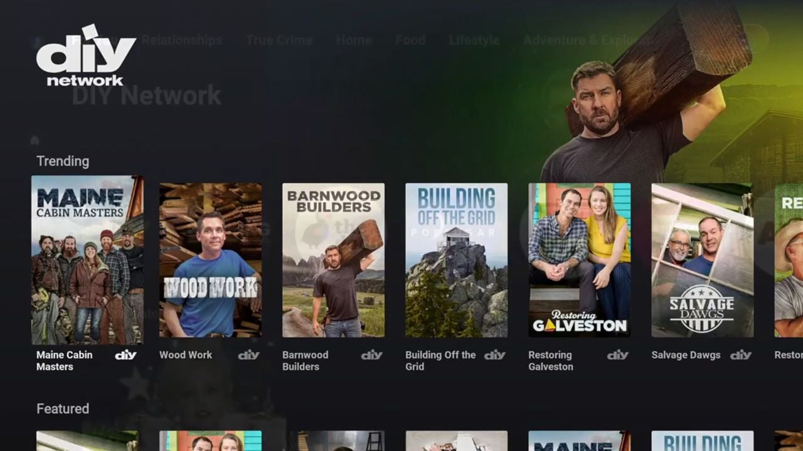
Task: Open the Lifestyle tab
Action: pos(474,40)
